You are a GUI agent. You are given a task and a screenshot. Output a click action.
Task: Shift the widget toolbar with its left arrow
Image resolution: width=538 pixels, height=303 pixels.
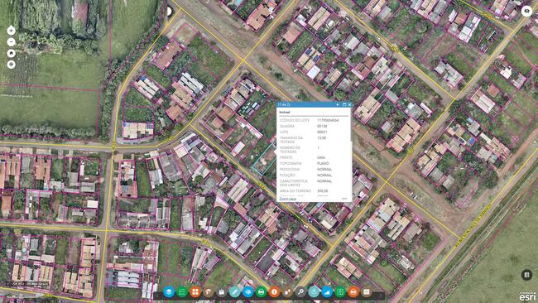tap(157, 295)
